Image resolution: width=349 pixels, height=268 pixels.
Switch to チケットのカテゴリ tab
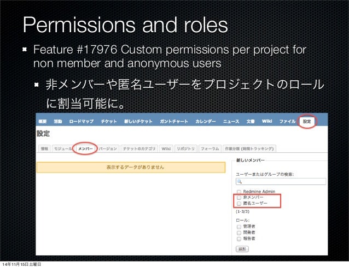pos(139,148)
